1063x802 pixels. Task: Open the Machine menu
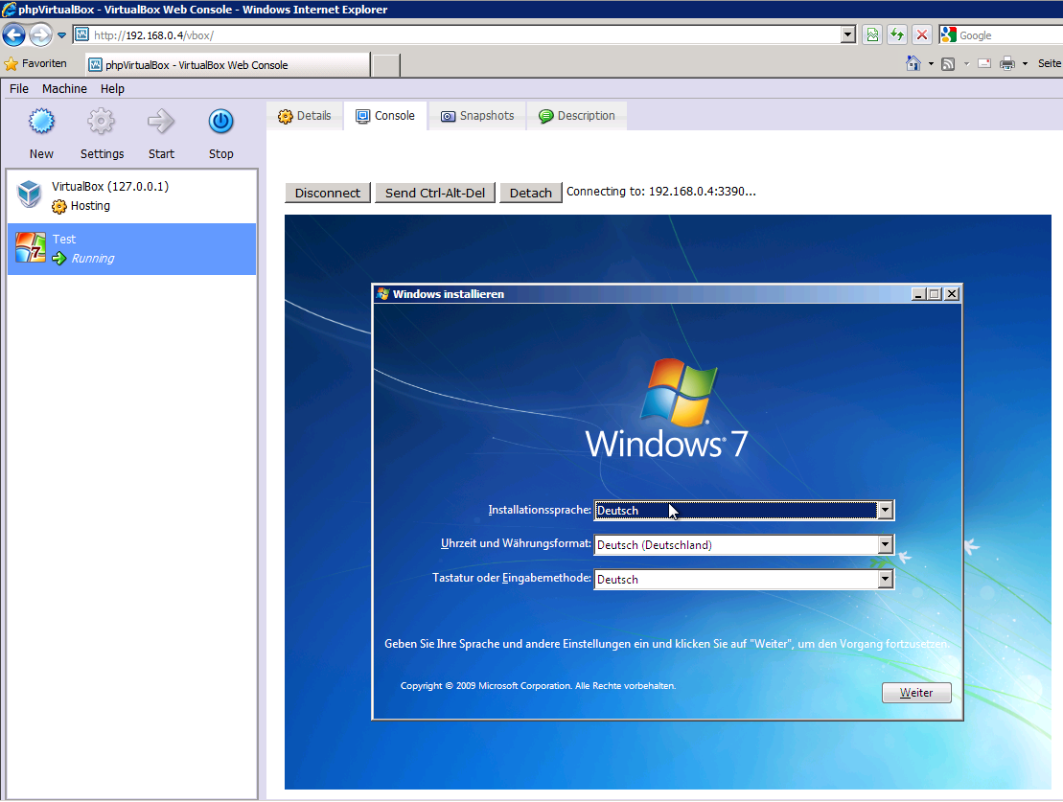(x=64, y=88)
